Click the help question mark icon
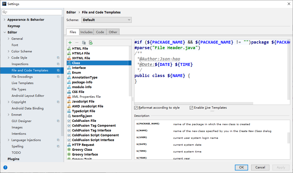The image size is (293, 173). pos(5,167)
